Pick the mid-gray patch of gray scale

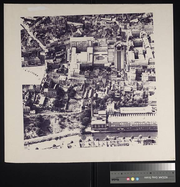150,167
